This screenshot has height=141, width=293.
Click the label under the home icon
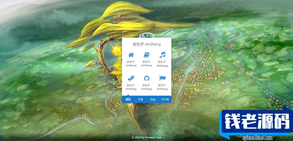click(x=131, y=64)
